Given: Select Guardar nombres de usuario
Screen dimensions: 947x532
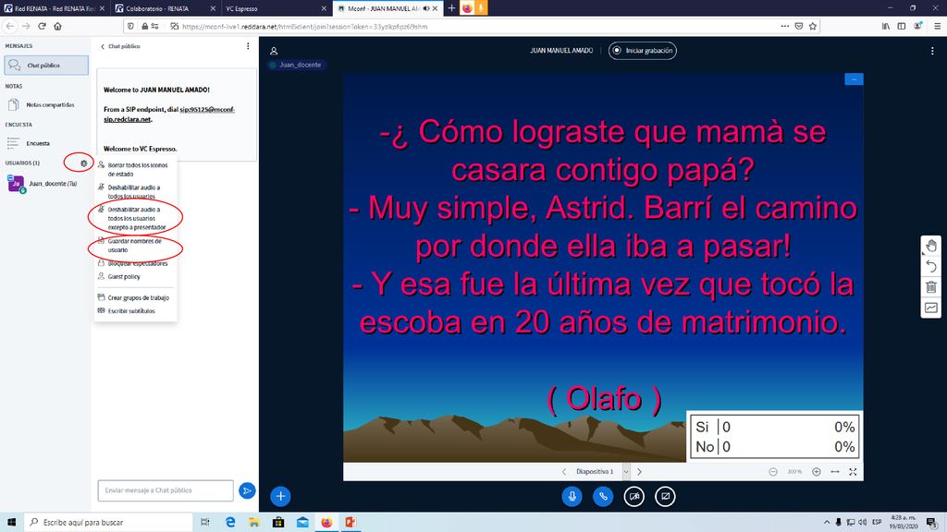Looking at the screenshot, I should (x=134, y=246).
